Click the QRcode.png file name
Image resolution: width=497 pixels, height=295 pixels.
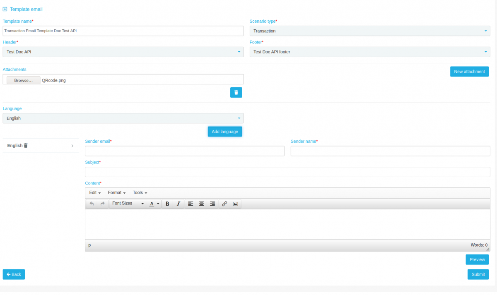point(54,80)
